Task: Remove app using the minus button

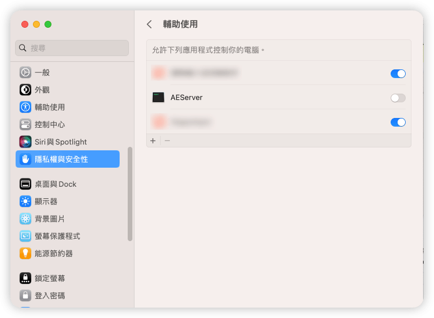Action: [167, 140]
